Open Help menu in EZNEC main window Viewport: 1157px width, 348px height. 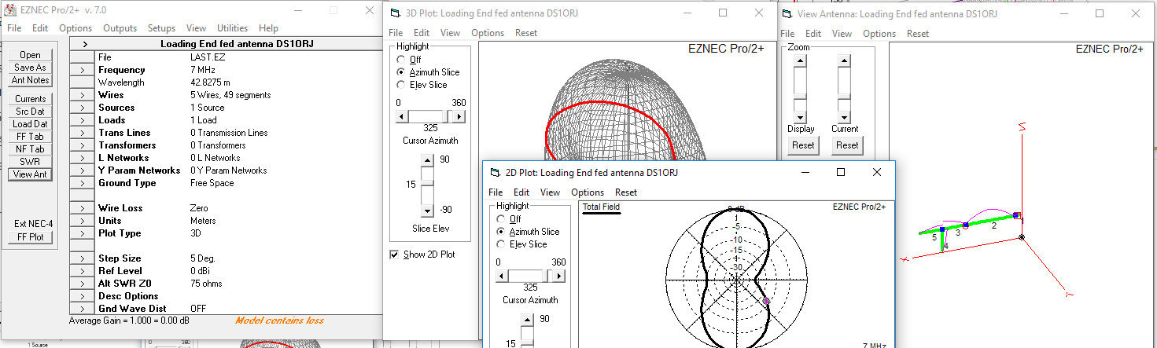pos(268,28)
